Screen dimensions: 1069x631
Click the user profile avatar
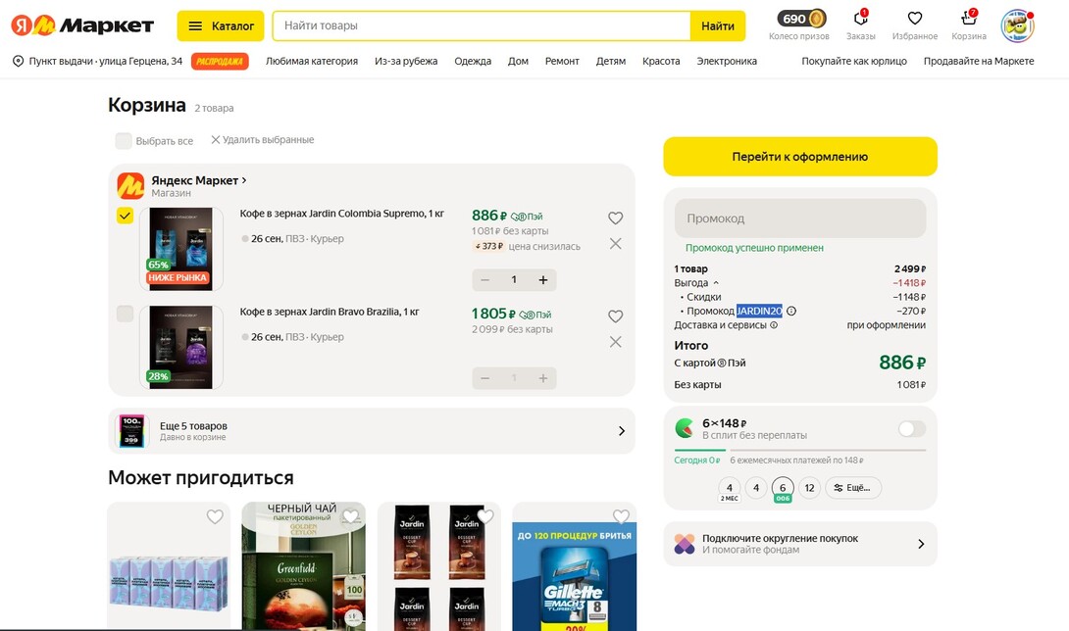(x=1017, y=25)
